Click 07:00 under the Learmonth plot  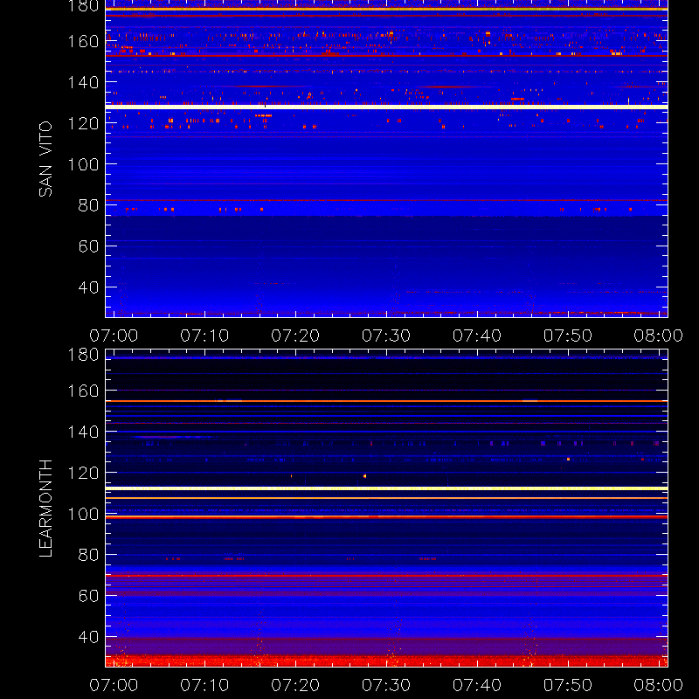pos(114,685)
